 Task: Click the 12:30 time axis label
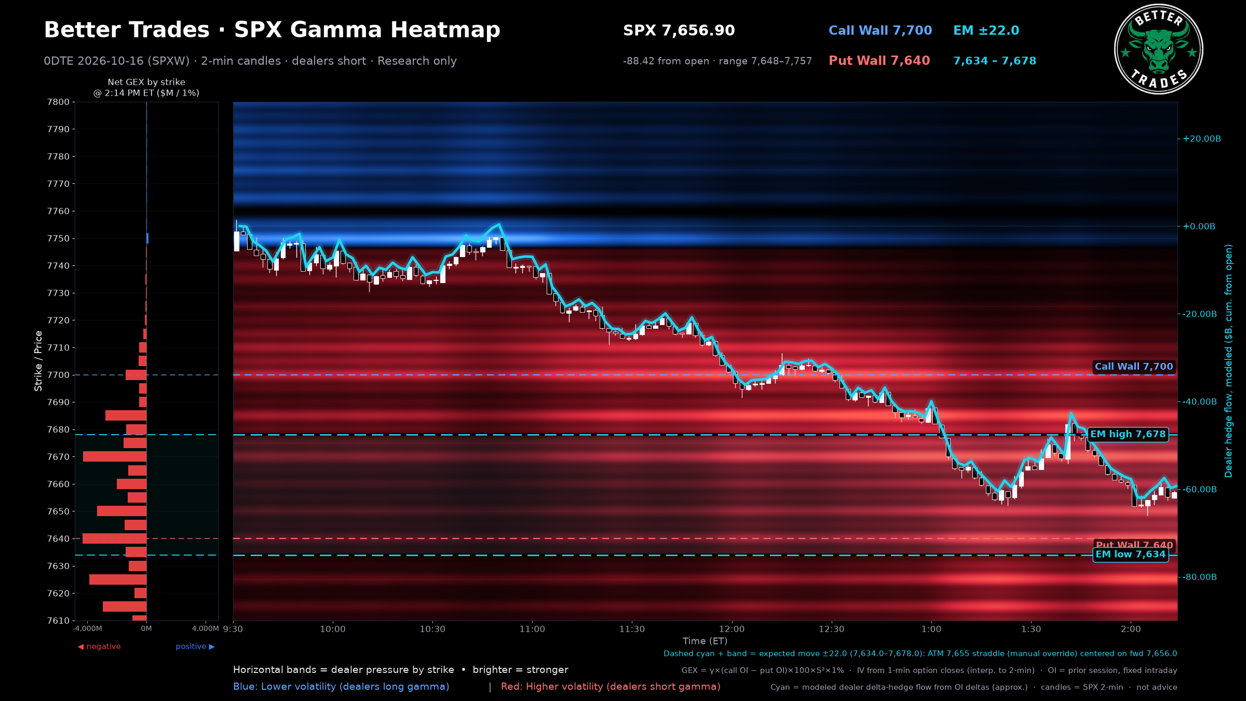pos(832,629)
